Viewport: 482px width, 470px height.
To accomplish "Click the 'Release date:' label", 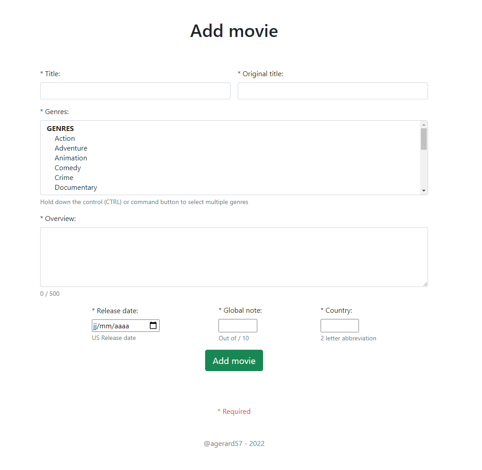I will pos(115,311).
